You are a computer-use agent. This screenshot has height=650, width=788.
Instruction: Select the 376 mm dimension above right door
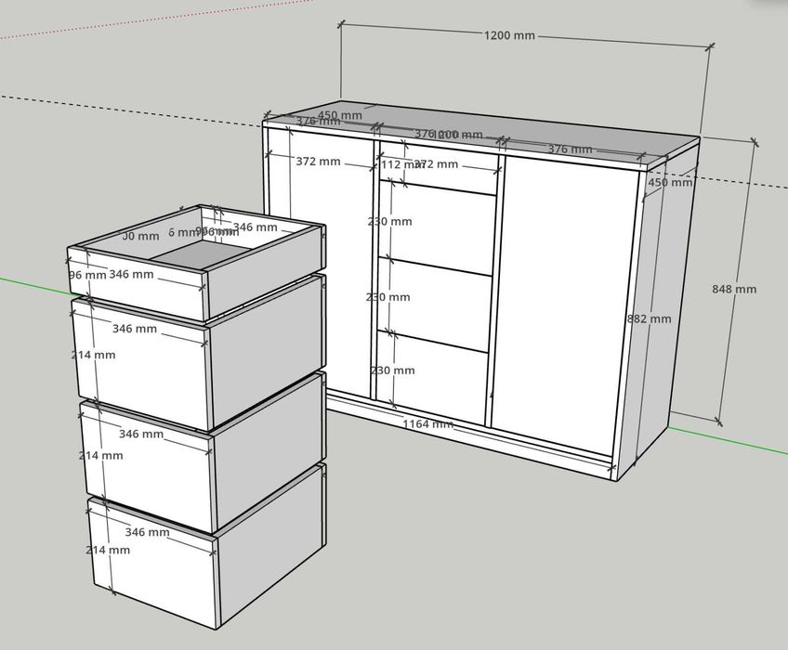pos(570,149)
